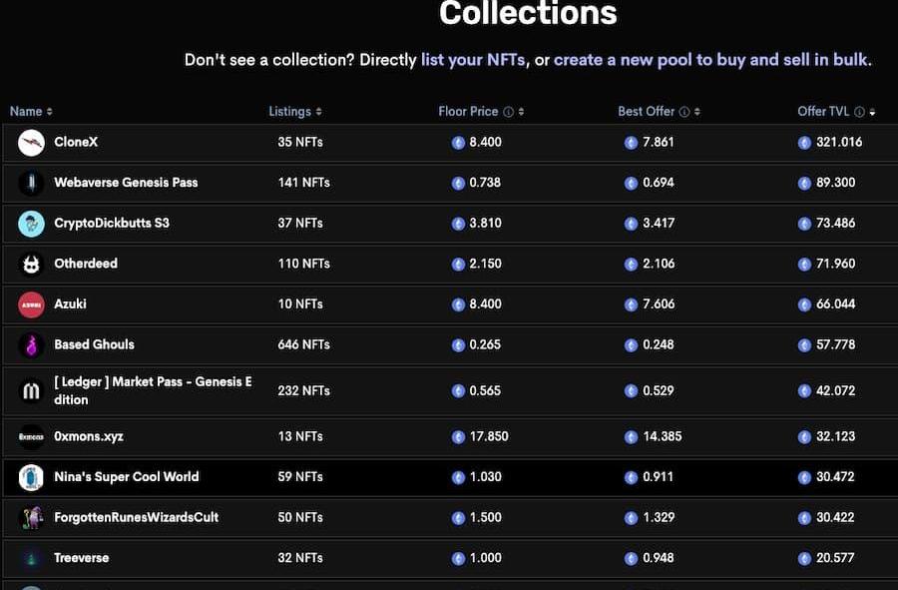The width and height of the screenshot is (898, 590).
Task: Click ETH icon beside CloneX floor 8.400
Action: [x=458, y=143]
